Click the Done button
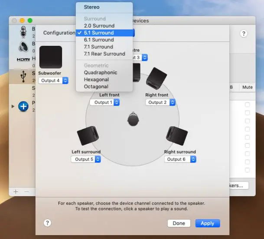 point(179,223)
